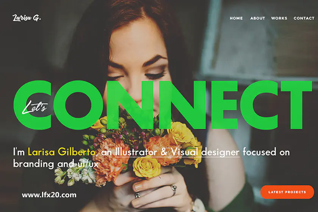318x212 pixels.
Task: Click the www.lfx20.com watermark text
Action: click(49, 195)
